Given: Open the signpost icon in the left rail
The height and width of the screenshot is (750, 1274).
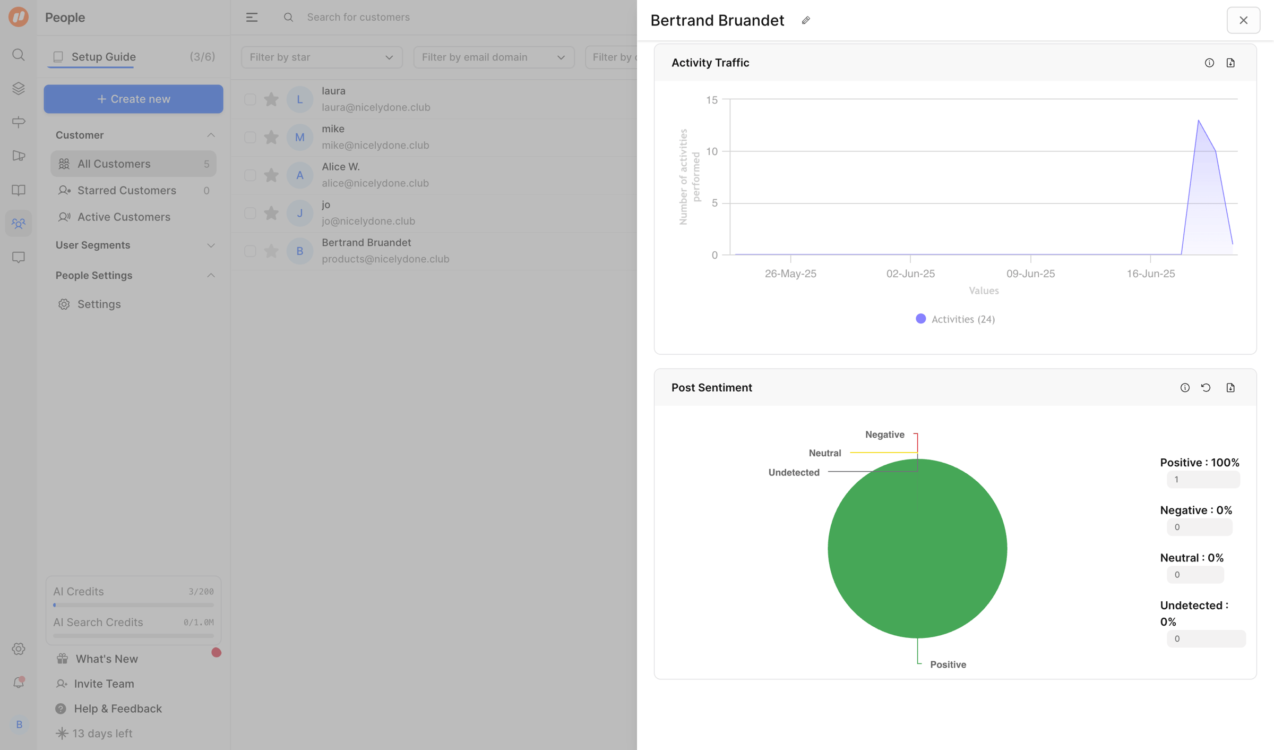Looking at the screenshot, I should 19,122.
